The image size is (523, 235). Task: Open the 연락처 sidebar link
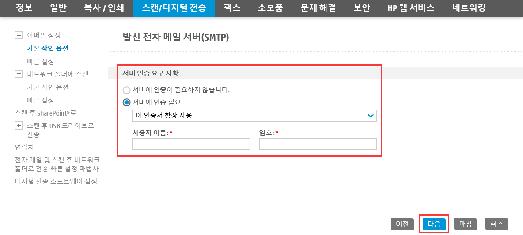click(24, 147)
